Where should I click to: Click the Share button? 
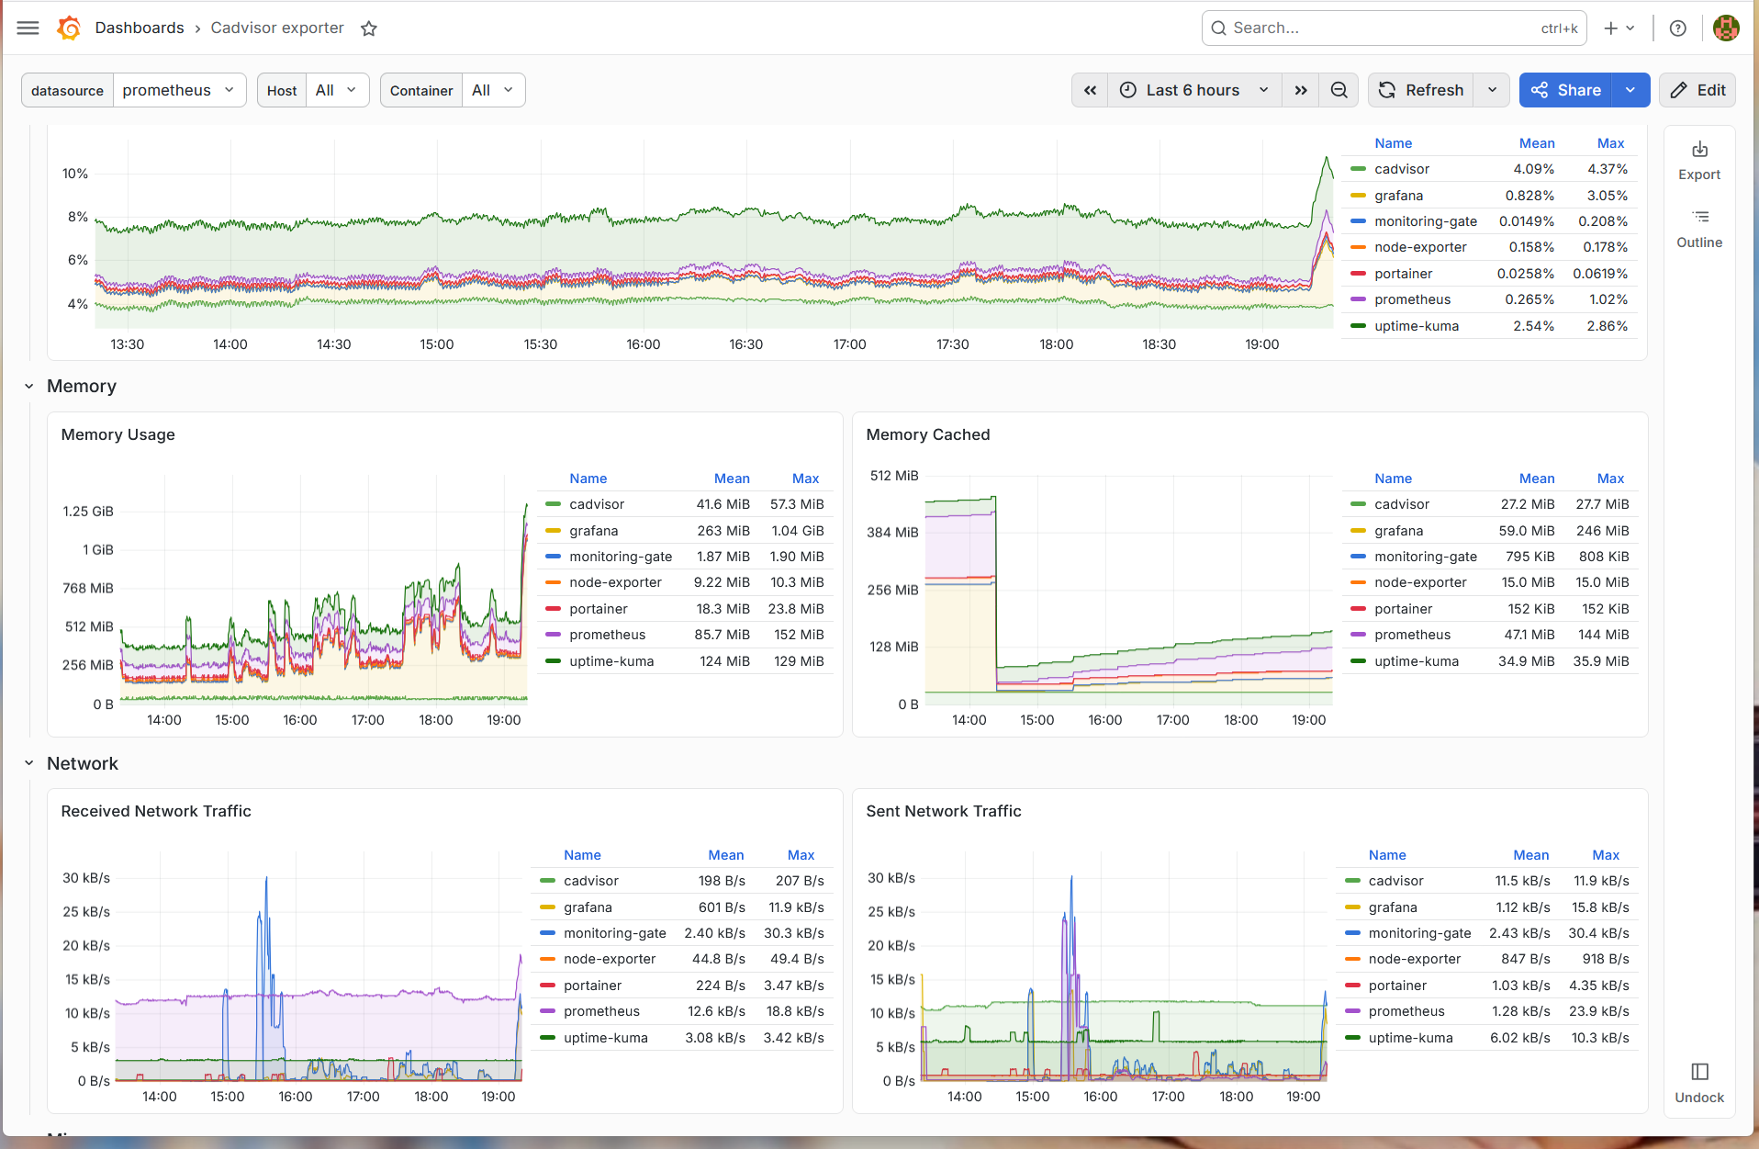pyautogui.click(x=1566, y=90)
